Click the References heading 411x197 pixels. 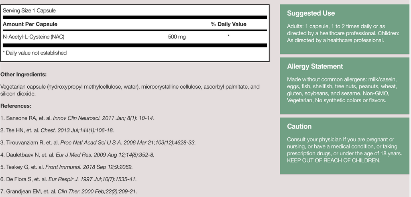point(16,106)
